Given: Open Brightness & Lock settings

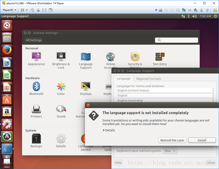Looking at the screenshot, I should (61, 61).
